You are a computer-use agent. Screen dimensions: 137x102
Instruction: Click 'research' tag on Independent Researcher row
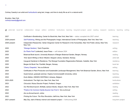116,43
